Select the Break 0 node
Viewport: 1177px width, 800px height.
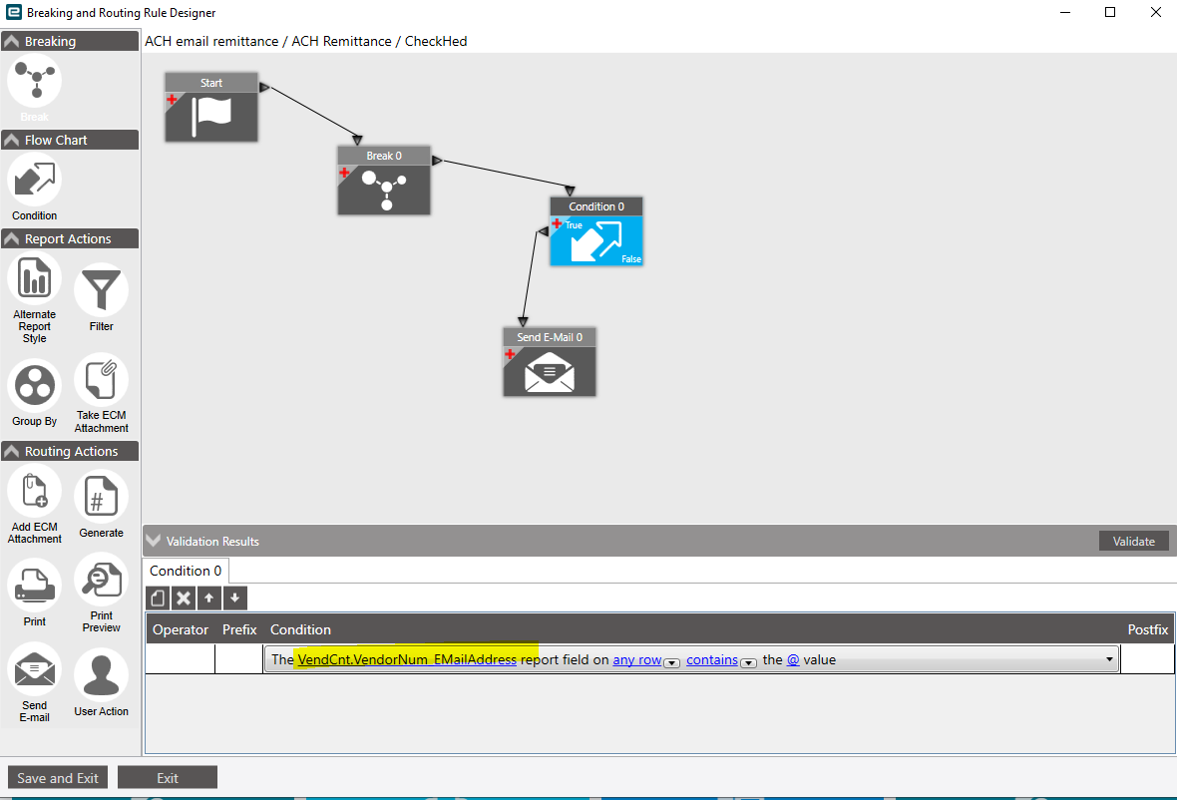384,181
